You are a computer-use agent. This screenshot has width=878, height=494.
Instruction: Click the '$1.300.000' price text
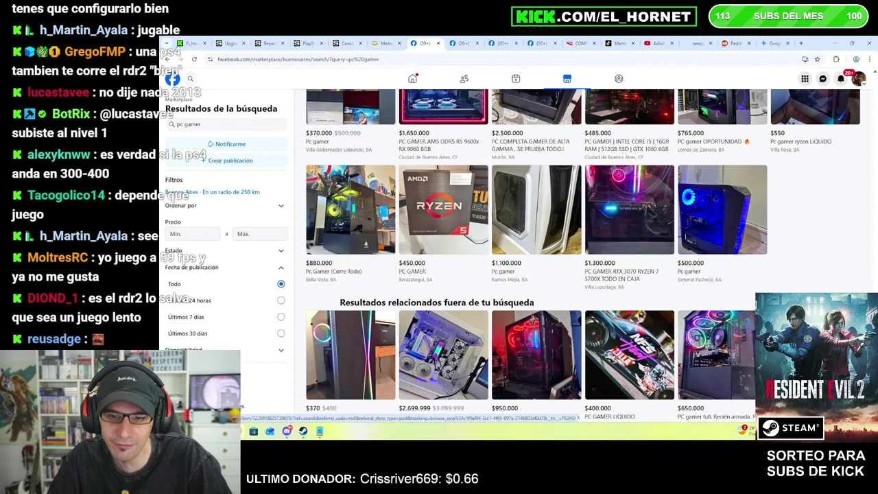pyautogui.click(x=600, y=263)
